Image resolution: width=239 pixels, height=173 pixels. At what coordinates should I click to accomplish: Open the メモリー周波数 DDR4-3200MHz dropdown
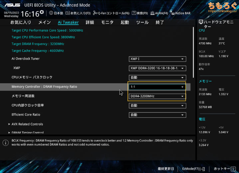(157, 96)
